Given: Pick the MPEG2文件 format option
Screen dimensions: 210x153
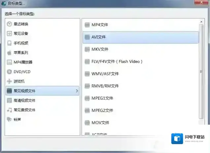Looking at the screenshot, I should (x=102, y=110).
